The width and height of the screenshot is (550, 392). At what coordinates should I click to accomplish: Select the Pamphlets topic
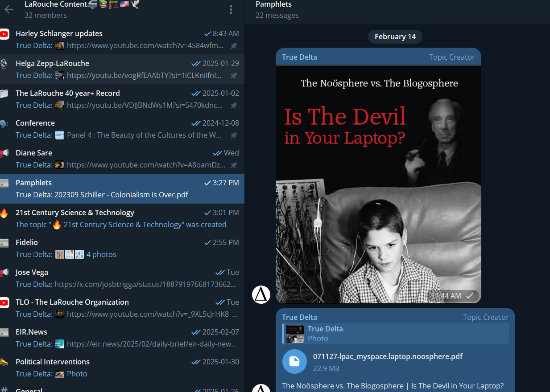[x=122, y=188]
